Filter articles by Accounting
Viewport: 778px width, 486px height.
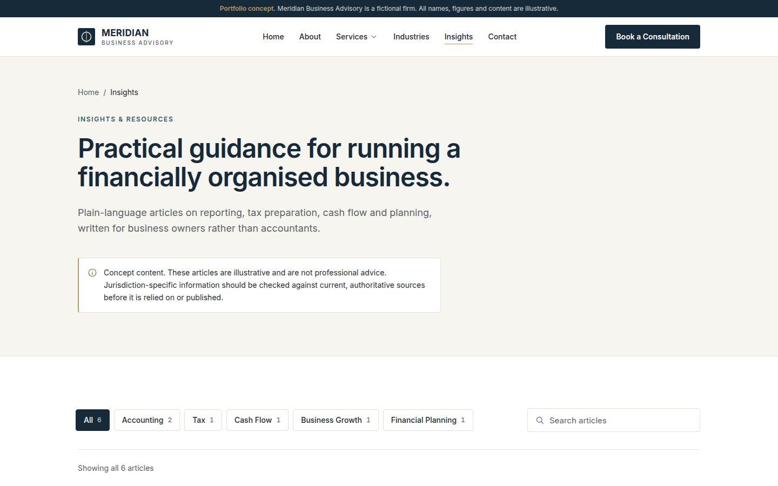point(147,420)
